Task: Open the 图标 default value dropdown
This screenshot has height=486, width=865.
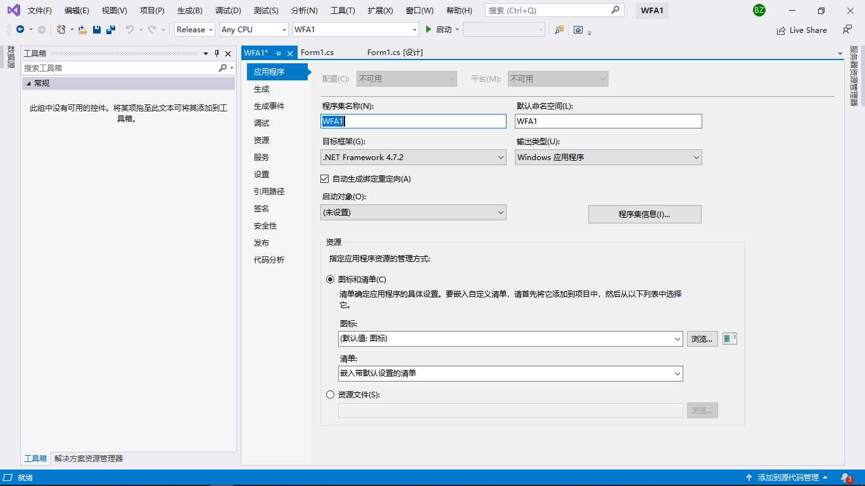Action: 510,339
